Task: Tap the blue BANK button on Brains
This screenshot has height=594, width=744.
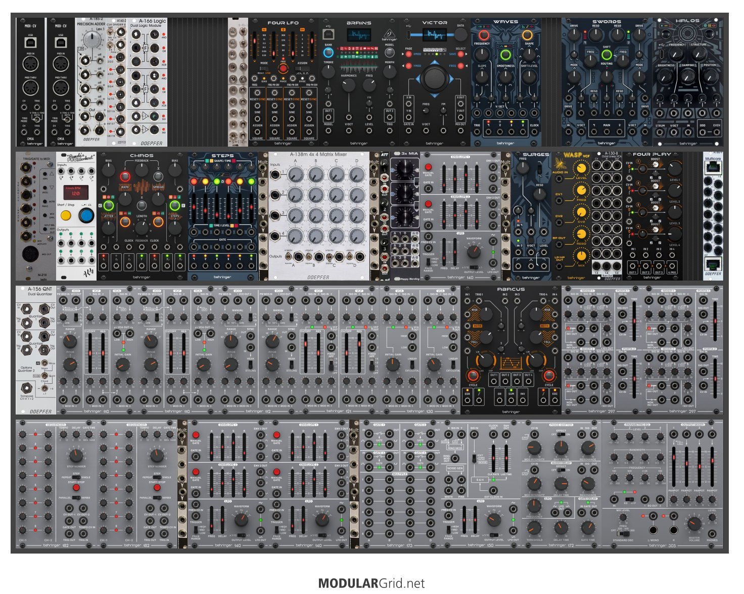Action: (x=329, y=52)
